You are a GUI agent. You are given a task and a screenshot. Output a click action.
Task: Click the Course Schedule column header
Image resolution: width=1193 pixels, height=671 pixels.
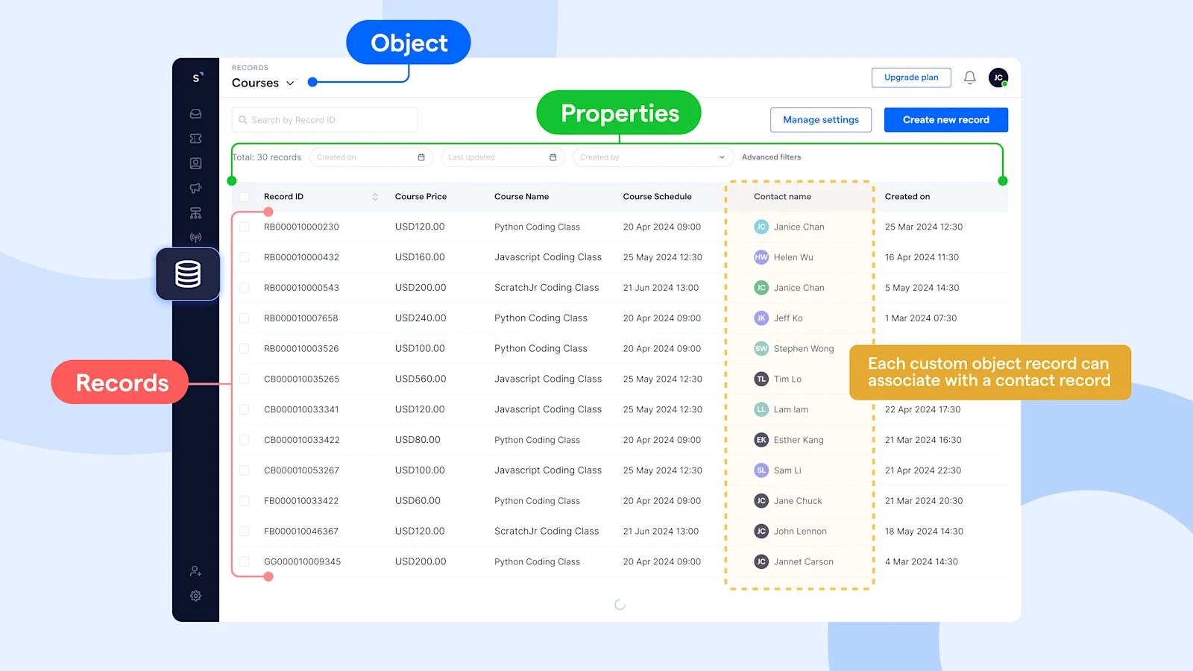(x=657, y=197)
